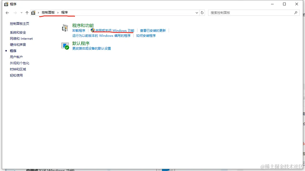Go up one level with up arrow

click(x=27, y=13)
